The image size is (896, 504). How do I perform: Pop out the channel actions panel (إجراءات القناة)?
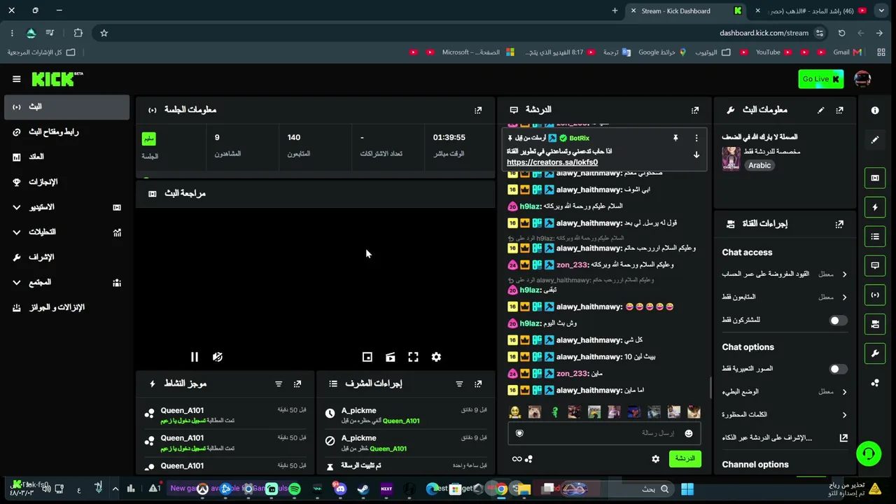coord(839,224)
